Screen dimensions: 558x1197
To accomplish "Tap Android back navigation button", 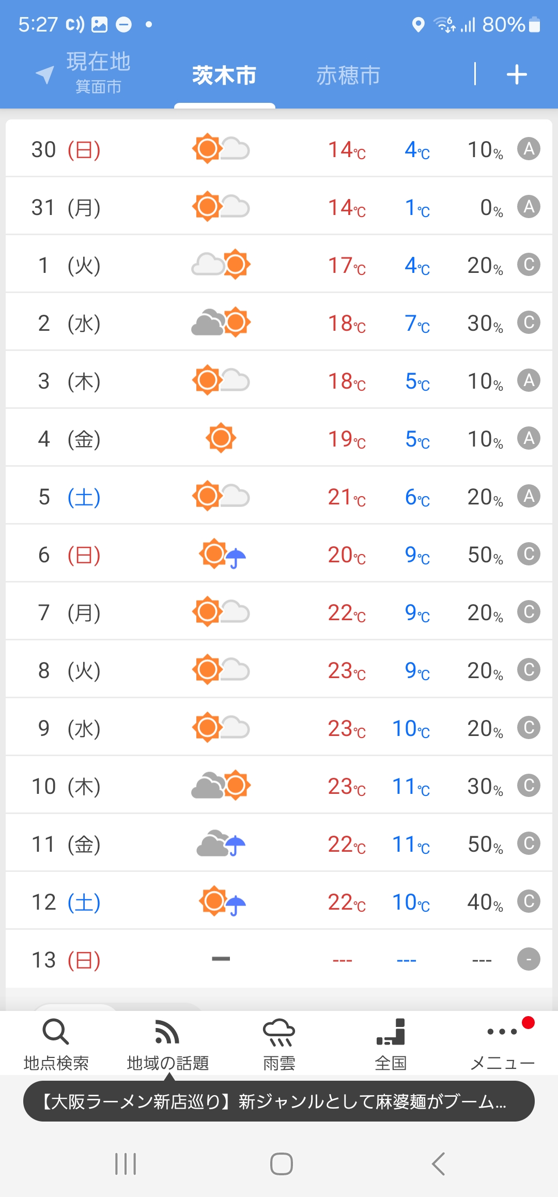I will 438,1164.
